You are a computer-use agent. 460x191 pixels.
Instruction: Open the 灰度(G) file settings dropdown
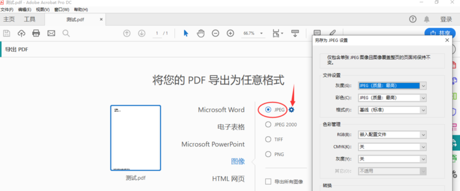coord(392,86)
